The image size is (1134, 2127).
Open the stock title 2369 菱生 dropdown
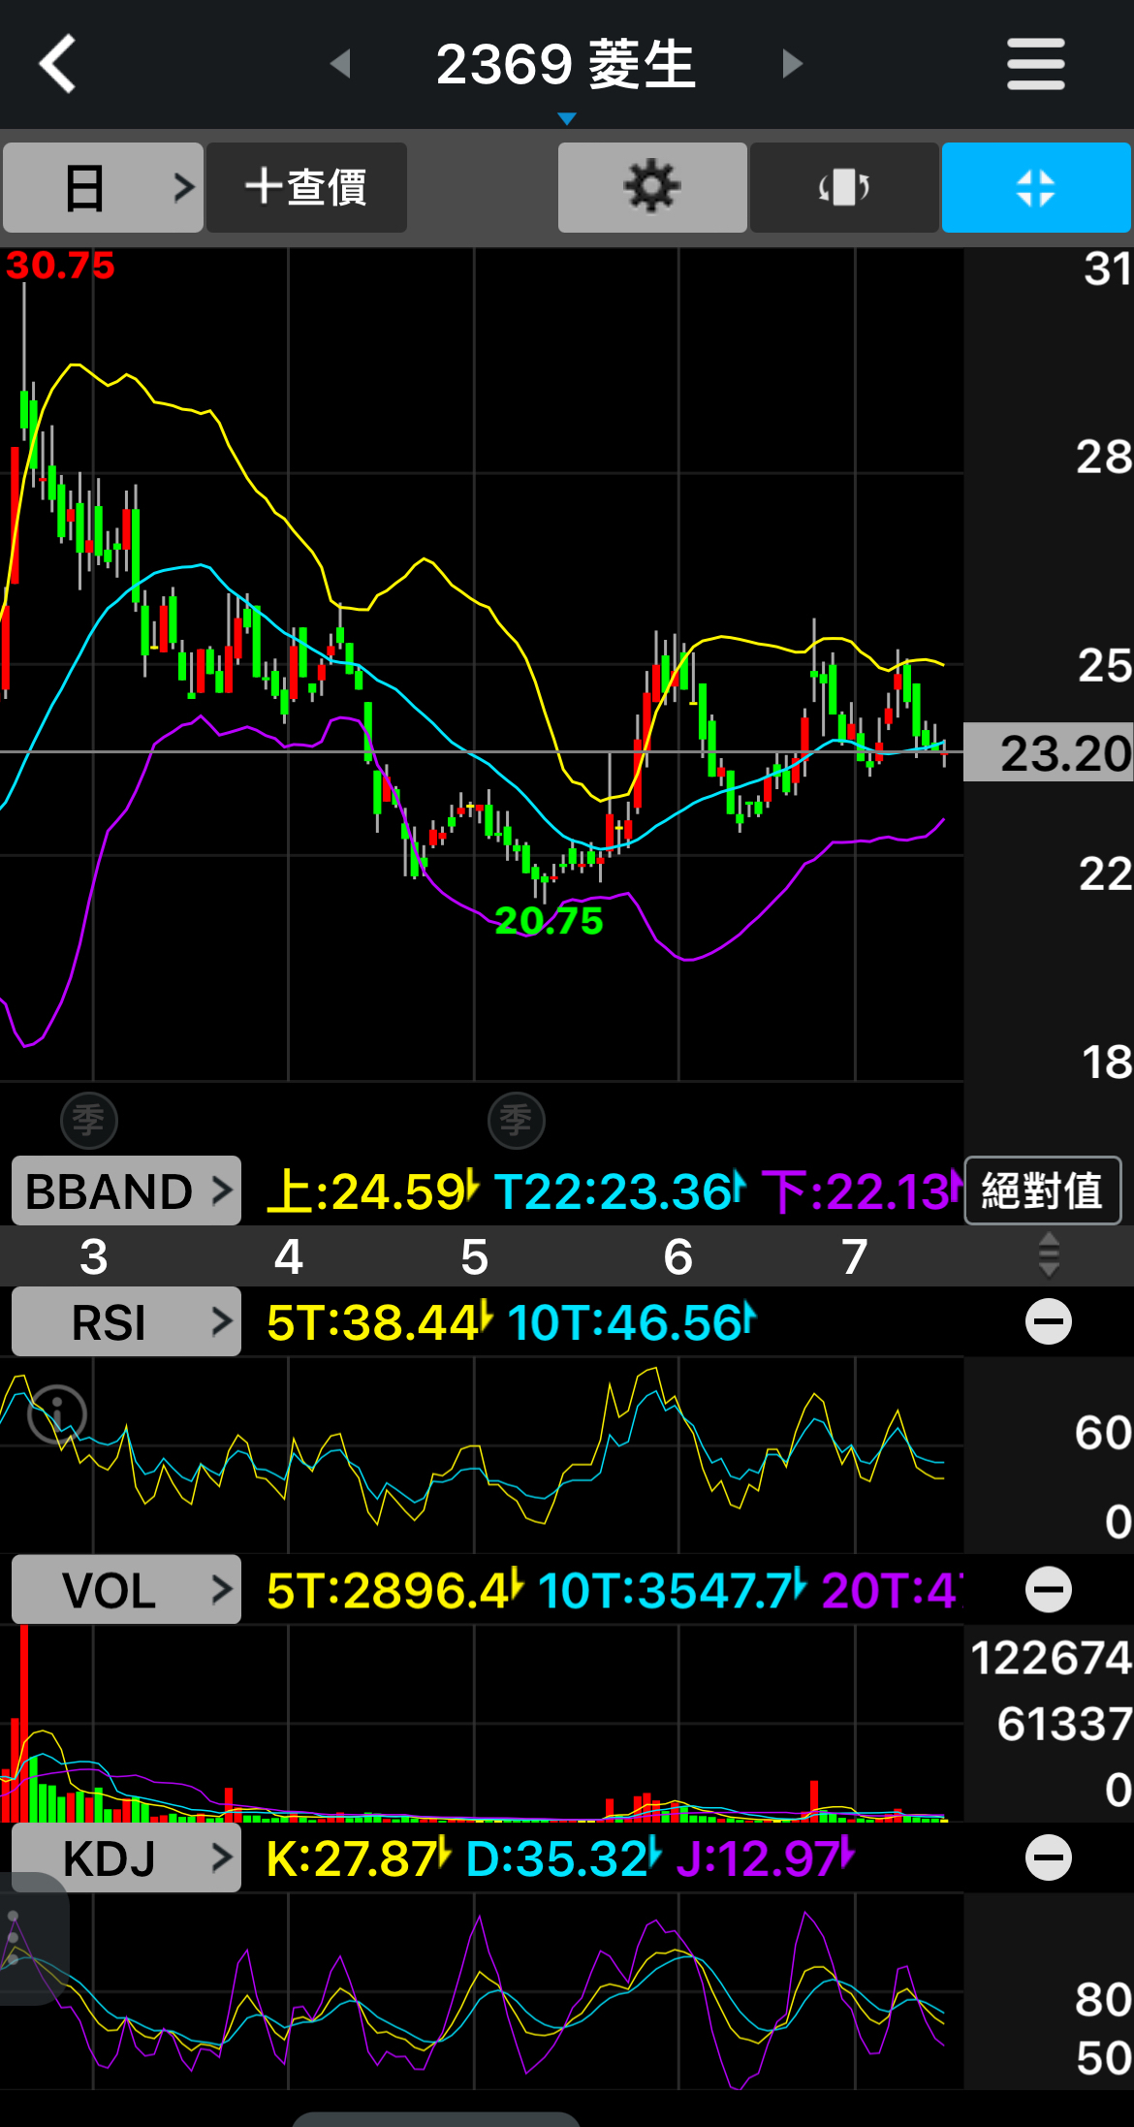566,68
